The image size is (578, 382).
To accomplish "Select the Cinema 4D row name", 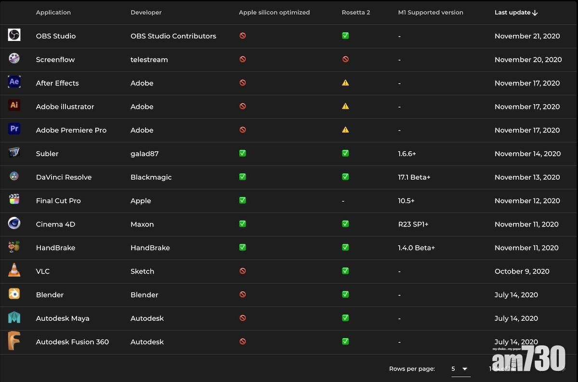I will (55, 224).
